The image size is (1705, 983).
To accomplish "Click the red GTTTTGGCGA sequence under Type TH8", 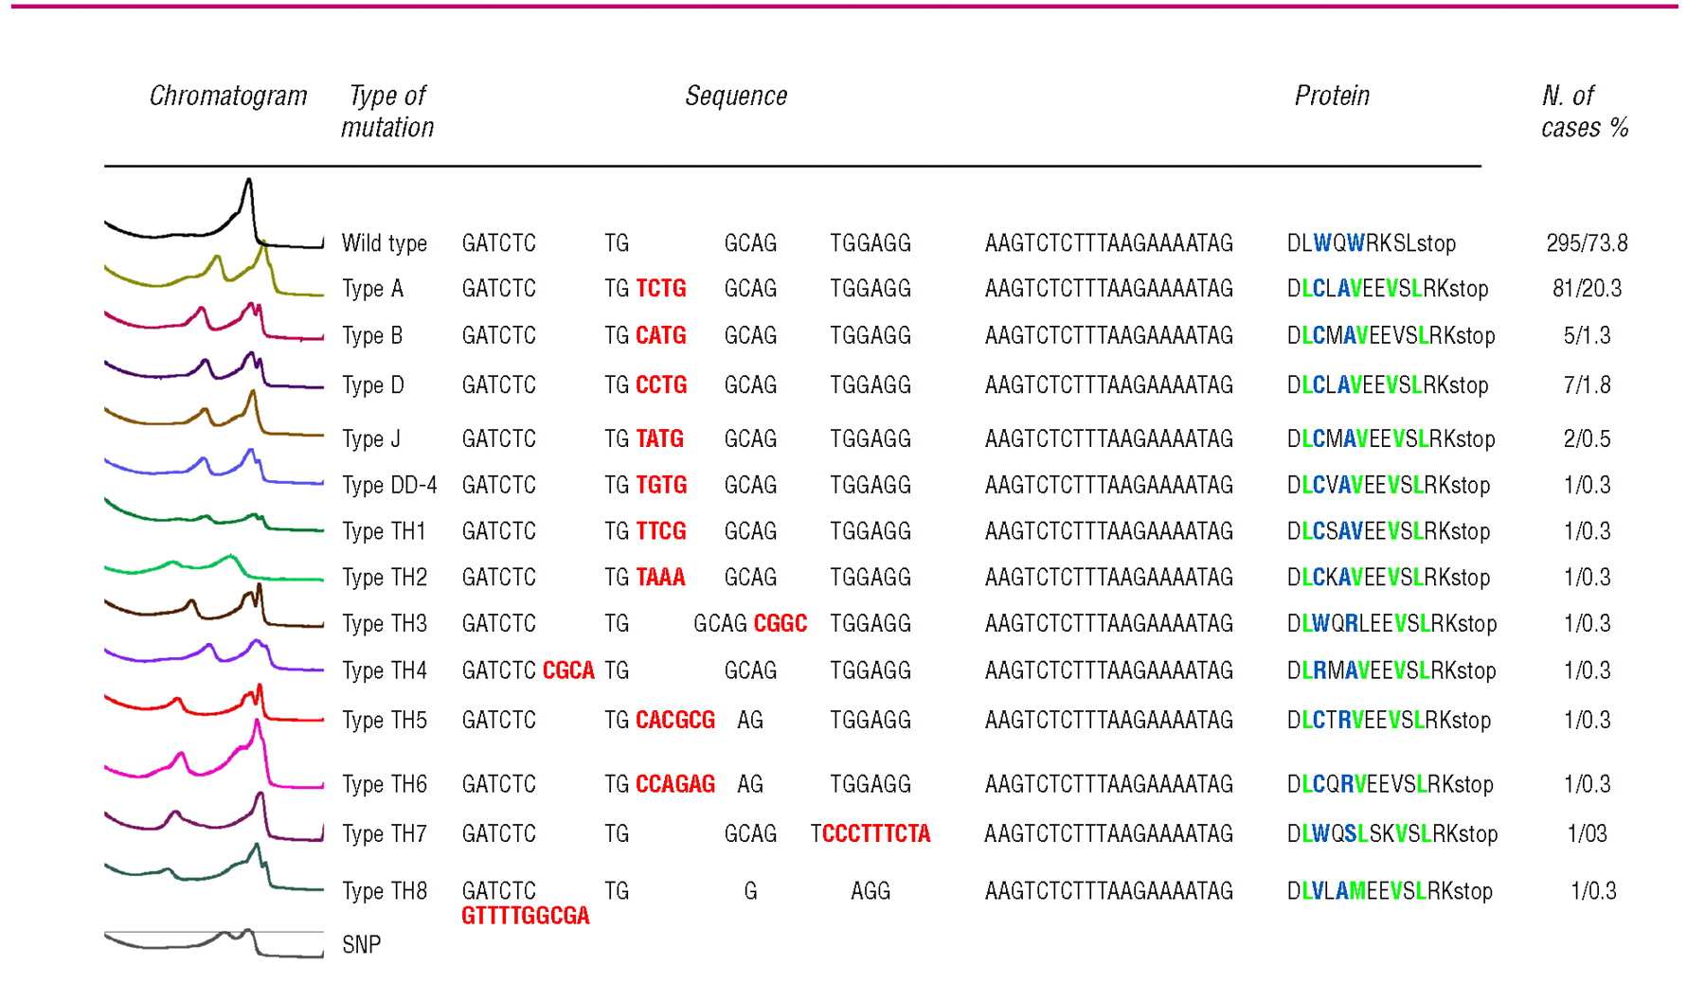I will coord(526,916).
